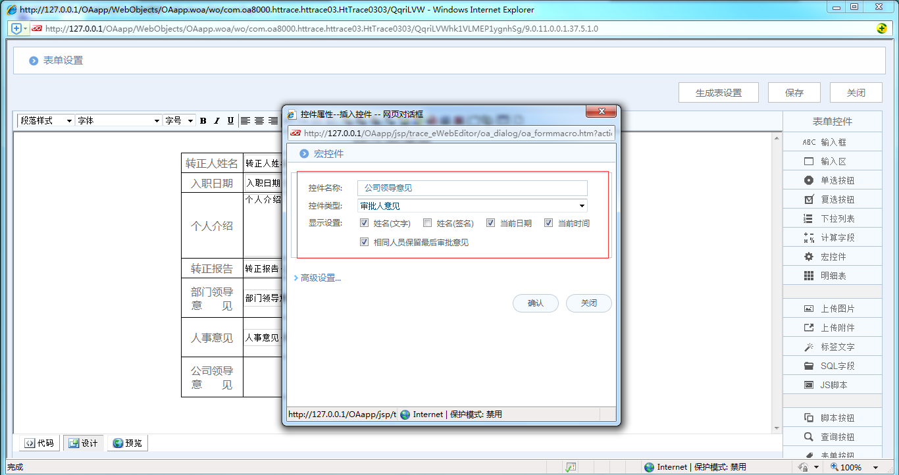This screenshot has height=475, width=899.
Task: Switch to the 代码 tab
Action: [x=38, y=443]
